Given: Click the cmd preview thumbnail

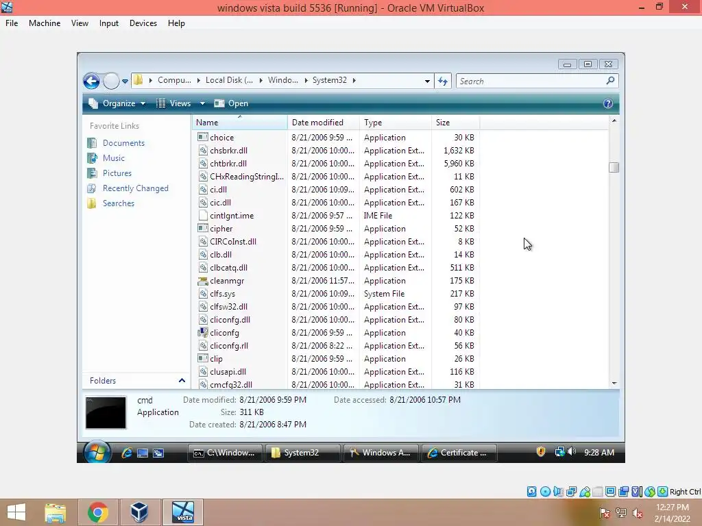Looking at the screenshot, I should pyautogui.click(x=106, y=412).
